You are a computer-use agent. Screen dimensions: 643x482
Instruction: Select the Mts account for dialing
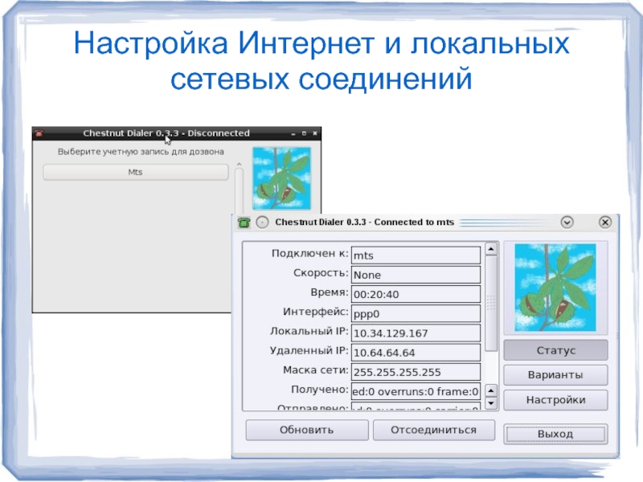tap(136, 172)
